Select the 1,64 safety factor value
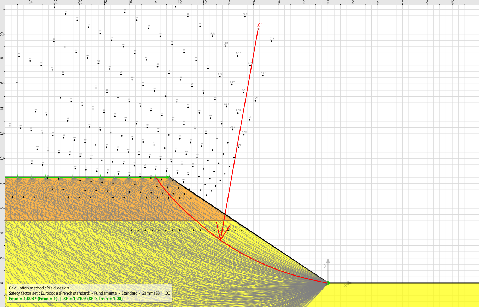Image resolution: width=479 pixels, height=307 pixels. (232, 82)
